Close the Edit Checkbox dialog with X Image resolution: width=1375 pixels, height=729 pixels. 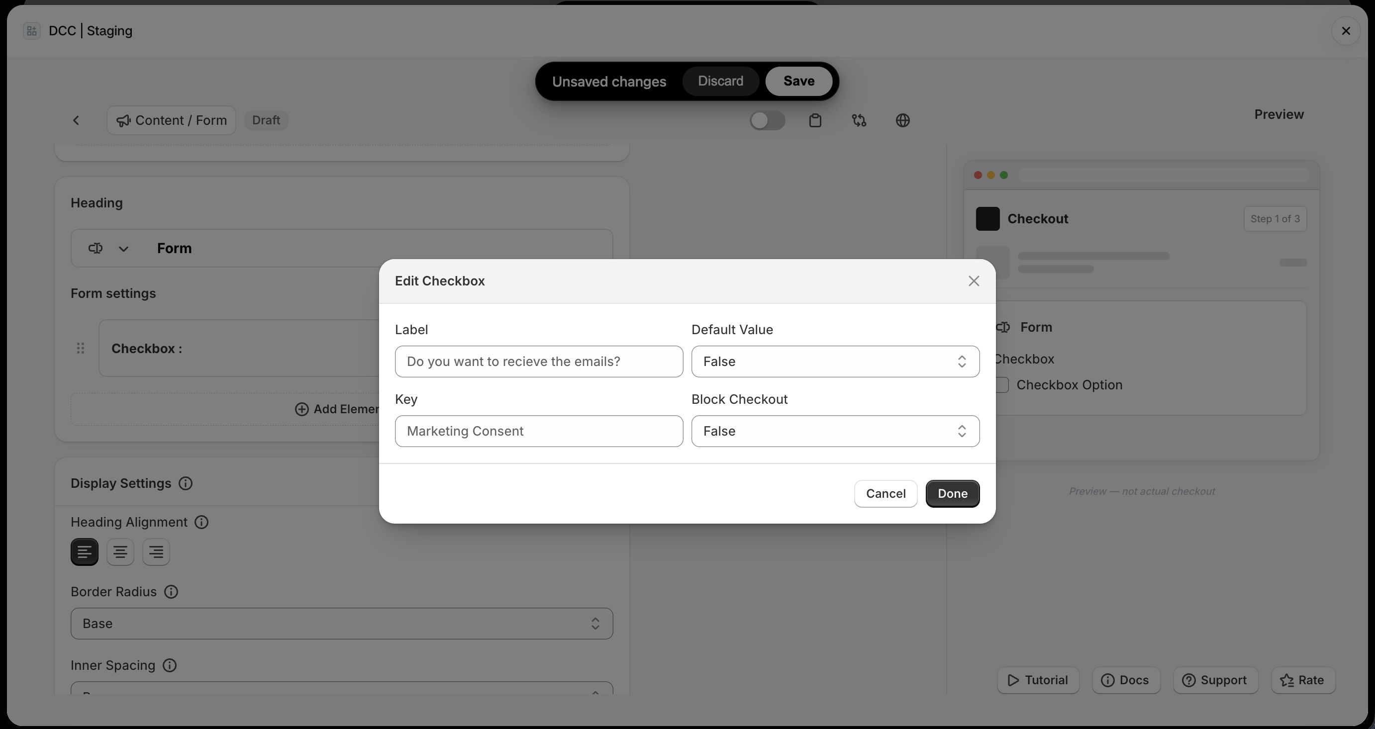(974, 281)
